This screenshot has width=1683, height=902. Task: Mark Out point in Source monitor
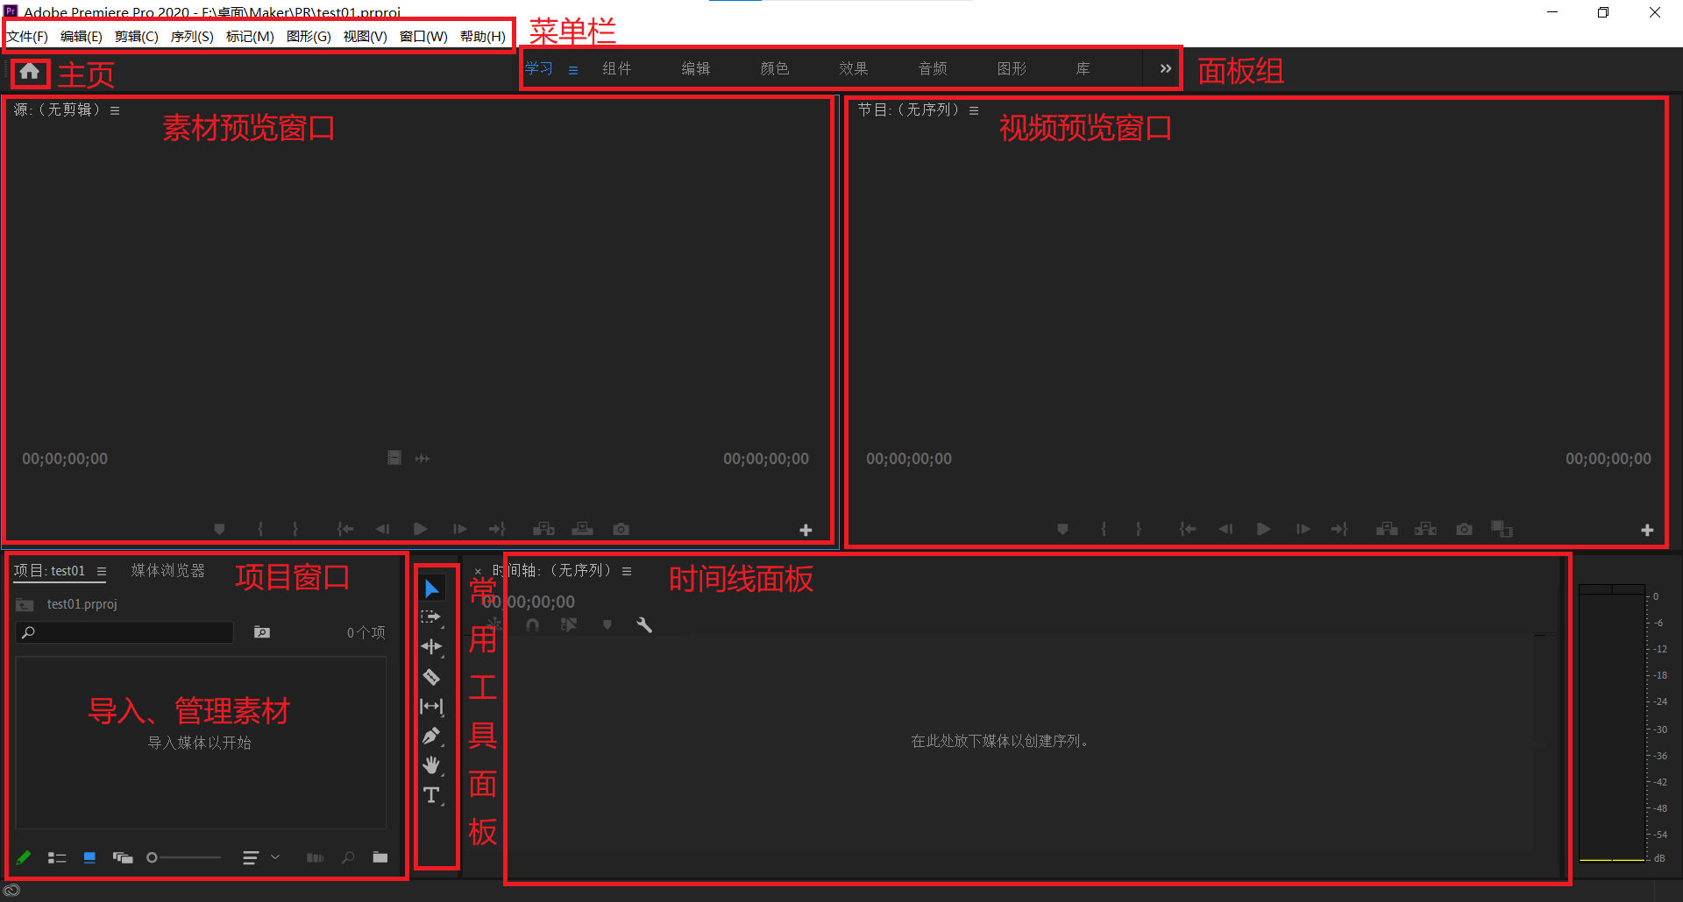point(295,529)
